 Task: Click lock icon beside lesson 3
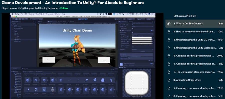point(169,40)
